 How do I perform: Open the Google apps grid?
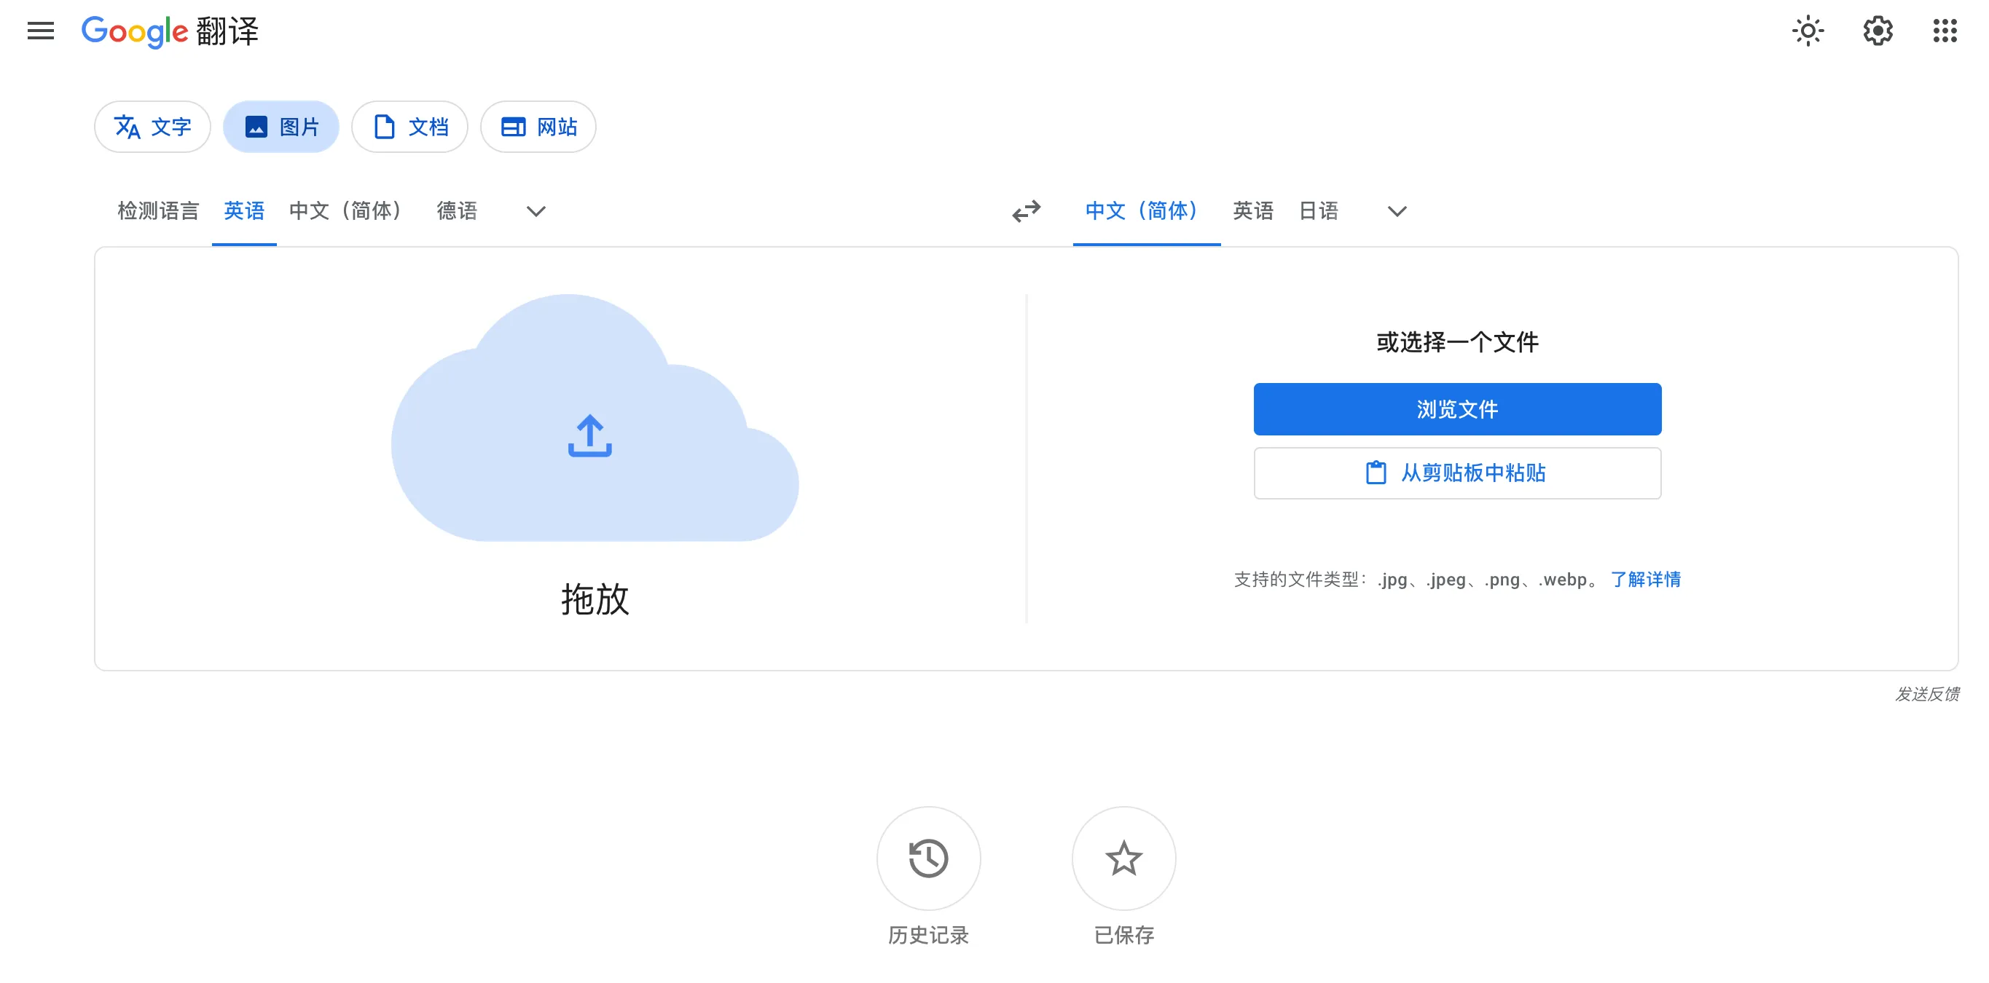tap(1945, 31)
